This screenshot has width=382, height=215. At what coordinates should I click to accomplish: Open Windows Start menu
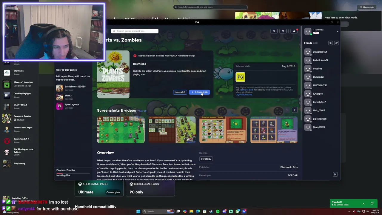[x=138, y=211]
